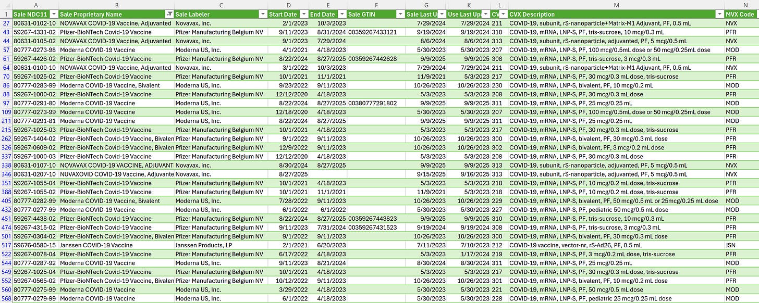Open the Sale GTIN filter dropdown

(400, 14)
